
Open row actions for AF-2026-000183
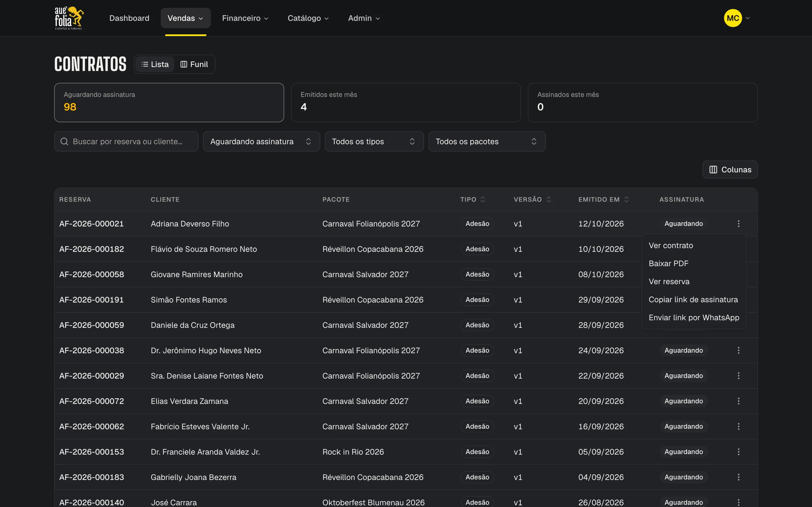pos(738,477)
